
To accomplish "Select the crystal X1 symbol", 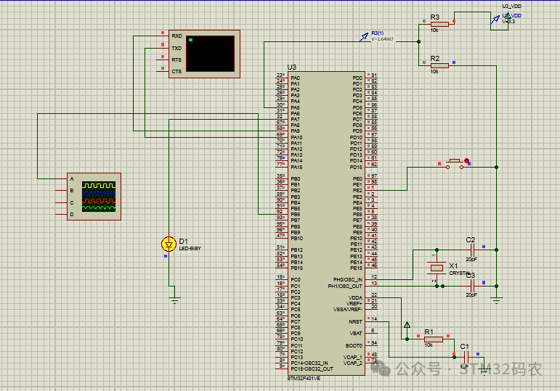I will click(x=437, y=268).
